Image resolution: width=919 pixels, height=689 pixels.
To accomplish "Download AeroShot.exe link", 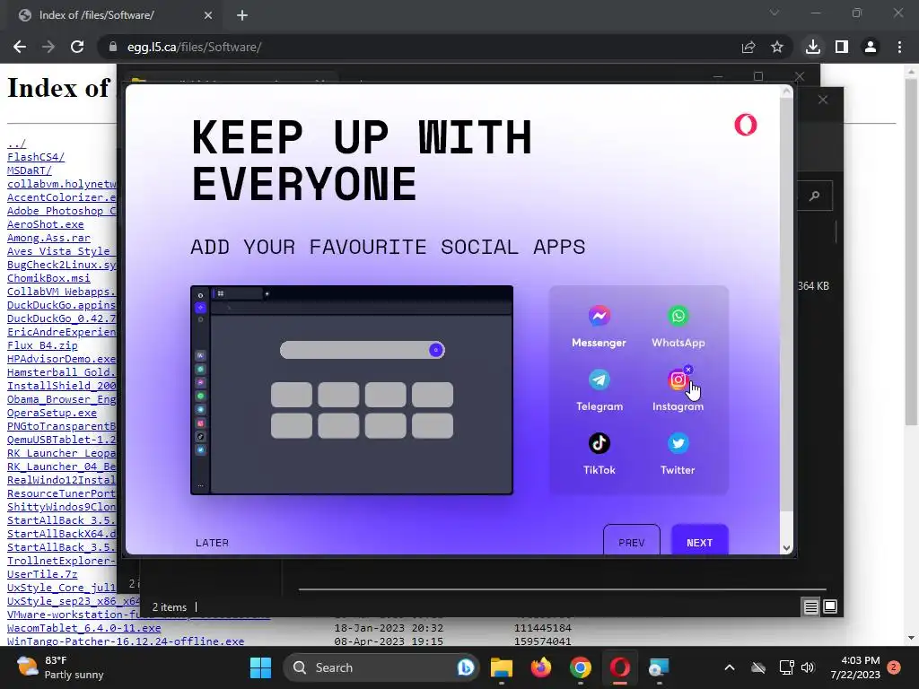I will (45, 224).
